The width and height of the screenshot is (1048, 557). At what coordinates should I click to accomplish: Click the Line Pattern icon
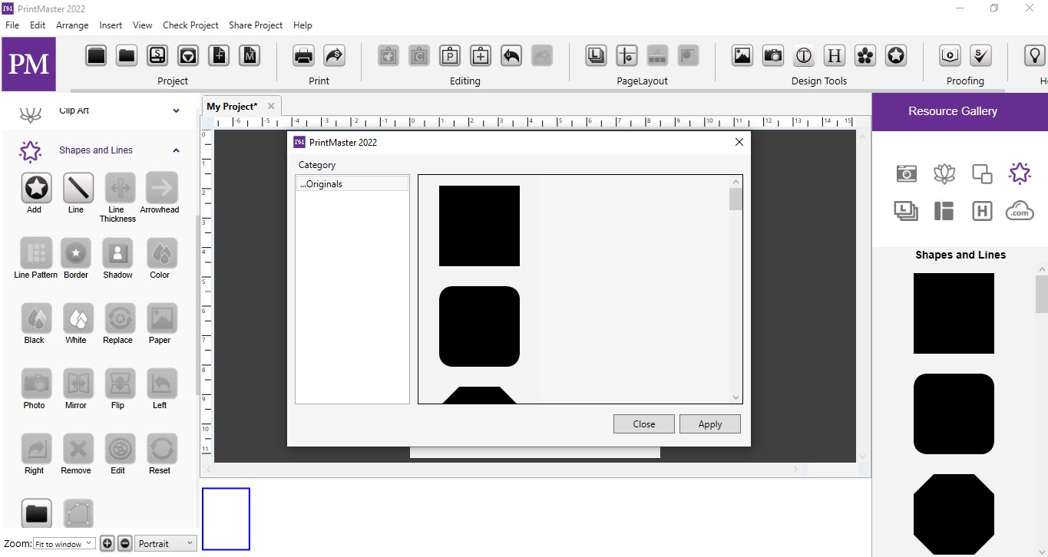[36, 252]
